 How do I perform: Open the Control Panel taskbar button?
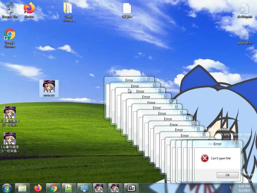(85, 188)
